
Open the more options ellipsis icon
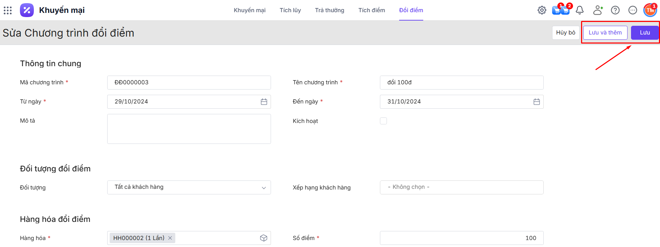[632, 10]
